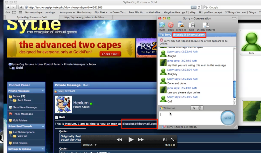Open Reading List glasses icon

pos(8,12)
